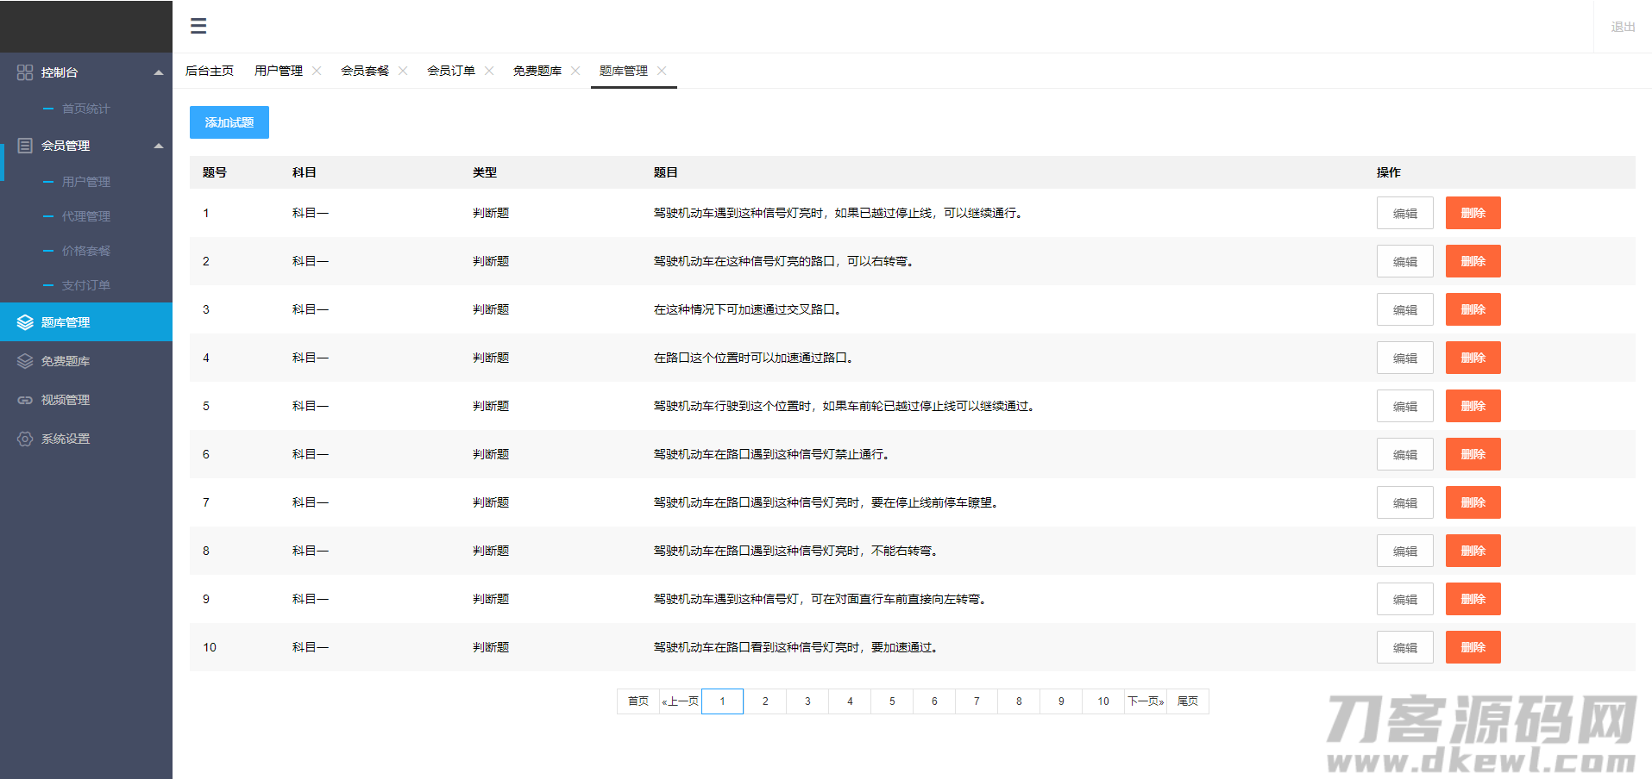
Task: Open 视频管理 sidebar entry
Action: click(86, 400)
